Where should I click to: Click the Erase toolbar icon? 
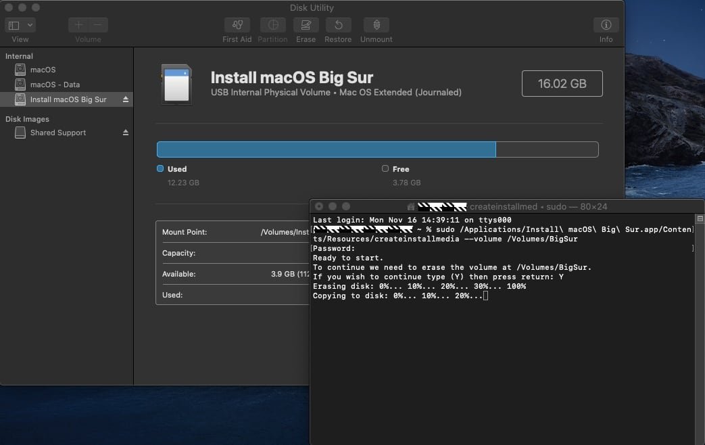pos(306,25)
